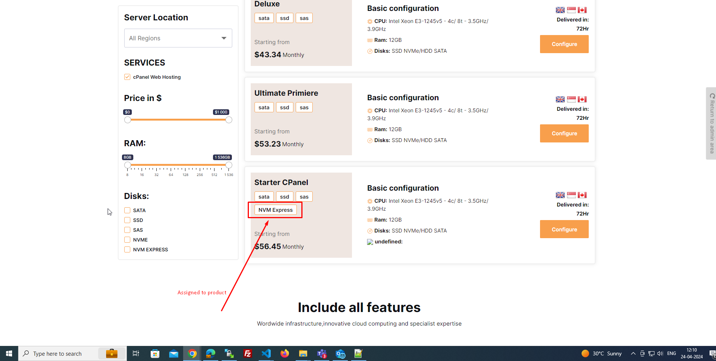Open FileZilla from the taskbar
This screenshot has width=716, height=361.
(248, 353)
